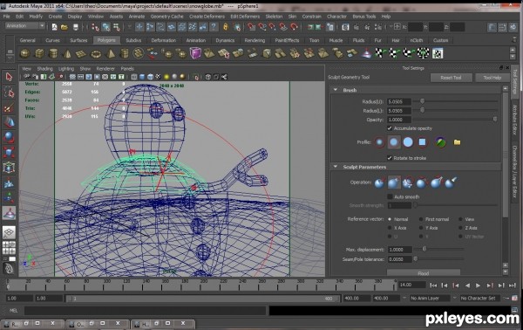Play the animation forward

click(x=478, y=285)
